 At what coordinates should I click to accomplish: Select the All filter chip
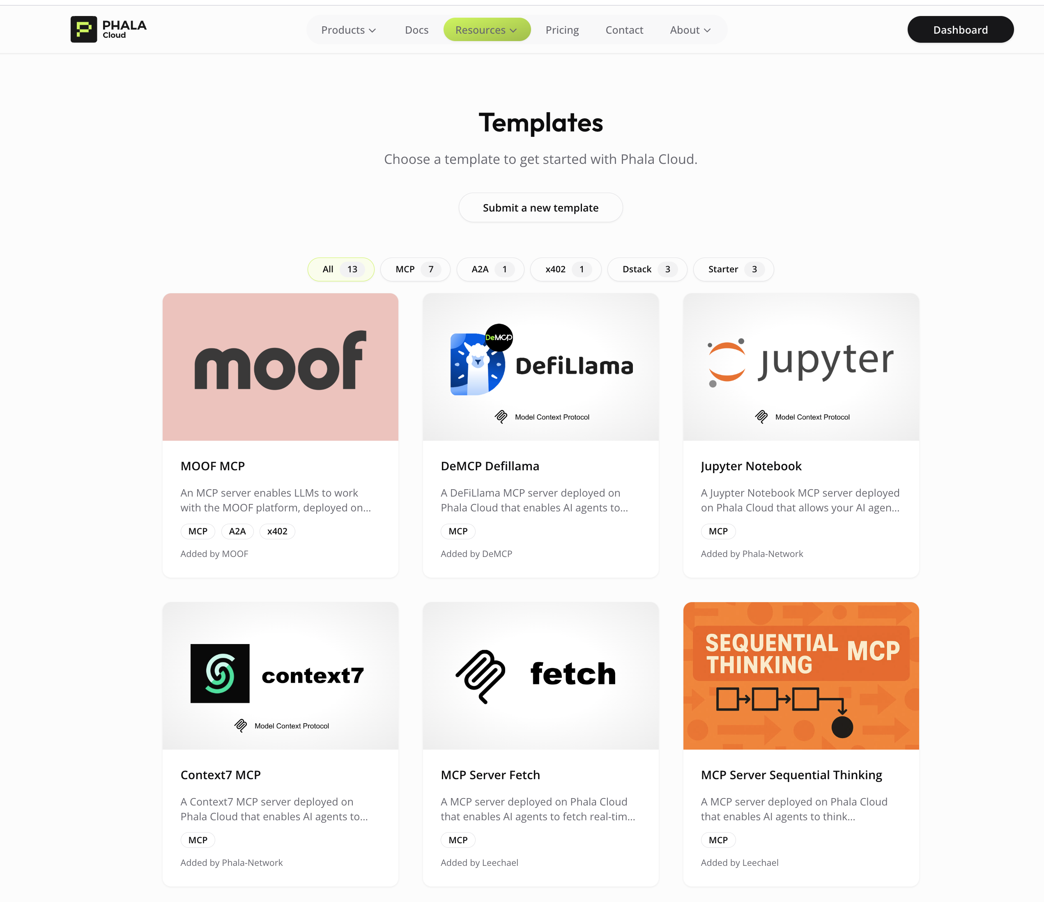click(x=340, y=269)
